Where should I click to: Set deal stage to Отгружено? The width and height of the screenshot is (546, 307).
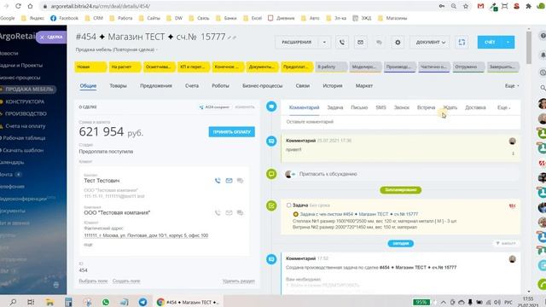click(x=468, y=67)
